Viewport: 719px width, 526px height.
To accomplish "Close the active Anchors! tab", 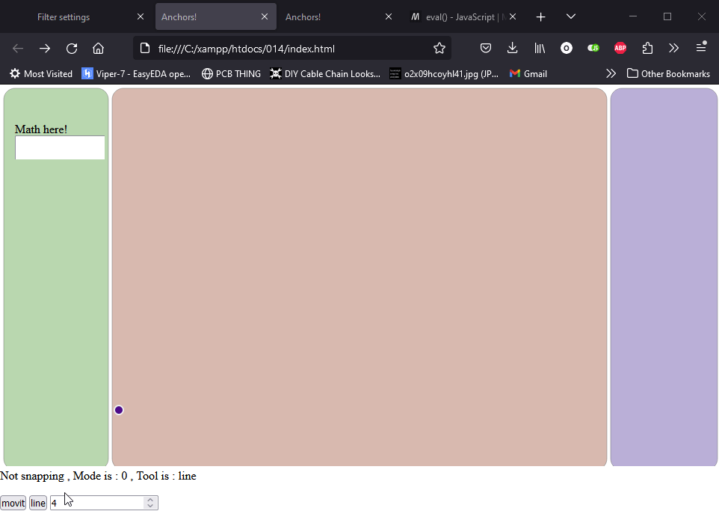I will pyautogui.click(x=265, y=16).
